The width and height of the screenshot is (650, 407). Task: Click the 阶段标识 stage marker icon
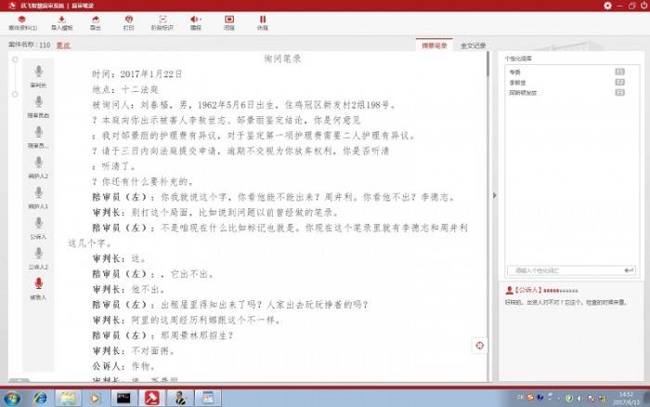pos(162,22)
